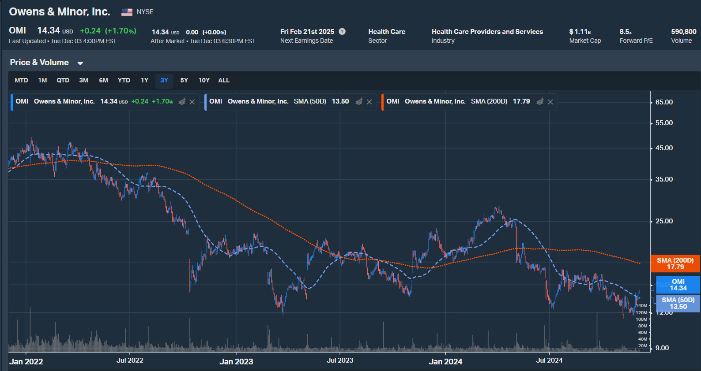Click the Fri Feb 21st 2025 earnings date

[x=307, y=32]
